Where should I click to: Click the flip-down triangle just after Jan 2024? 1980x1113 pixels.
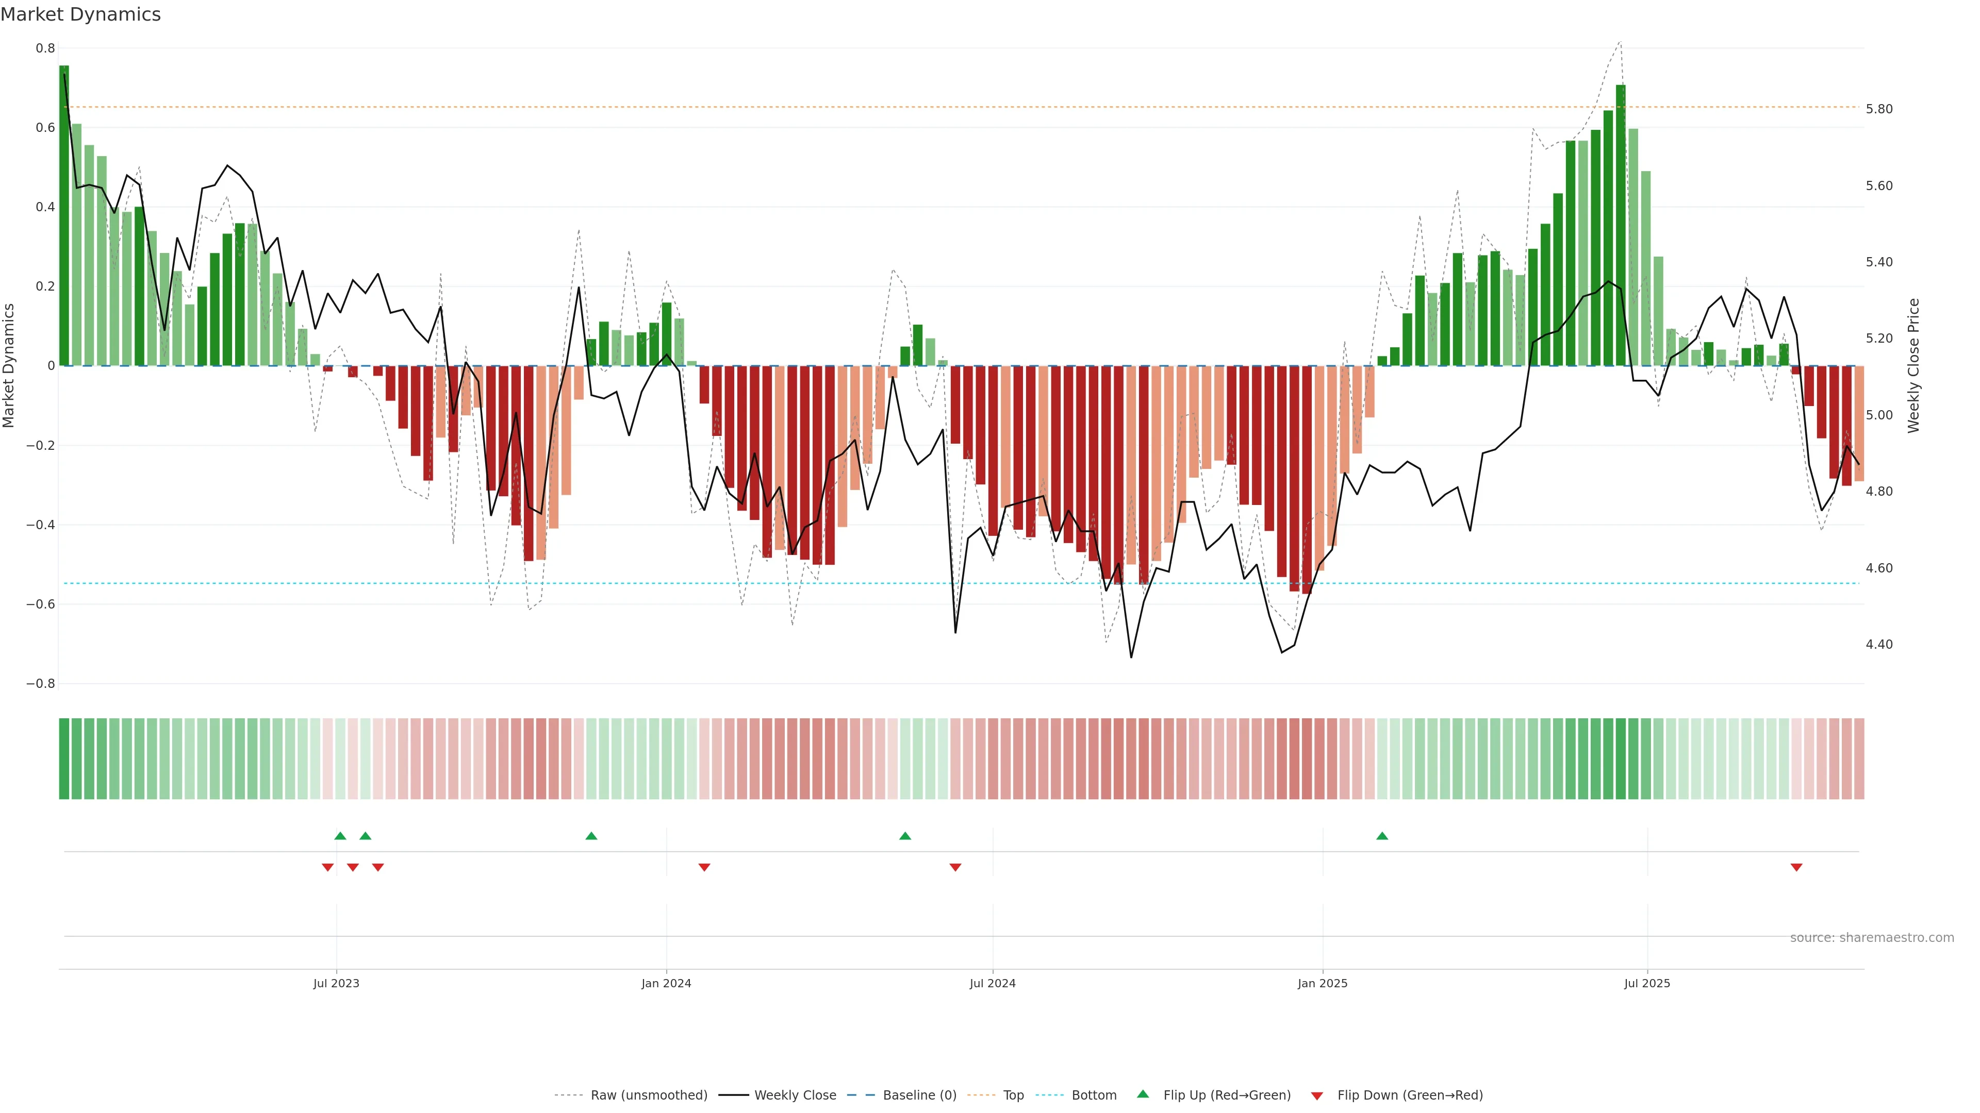tap(704, 867)
